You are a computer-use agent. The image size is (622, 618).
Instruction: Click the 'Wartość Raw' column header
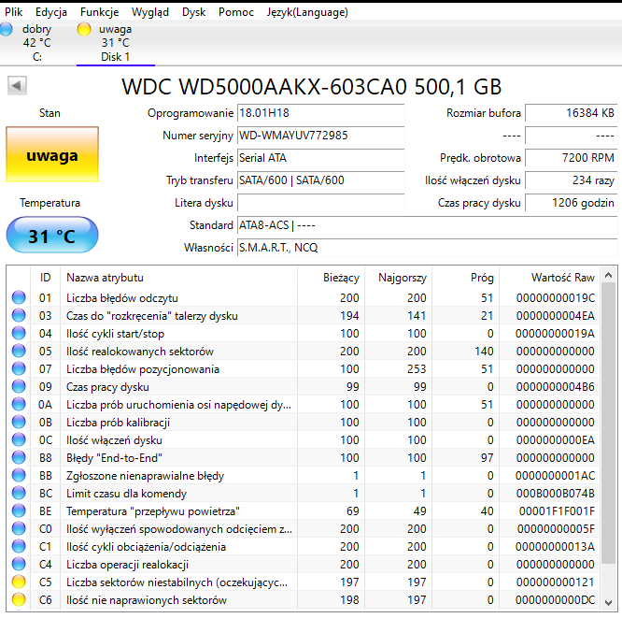(x=549, y=278)
